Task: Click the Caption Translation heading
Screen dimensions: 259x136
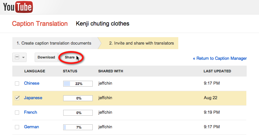Action: [x=40, y=24]
